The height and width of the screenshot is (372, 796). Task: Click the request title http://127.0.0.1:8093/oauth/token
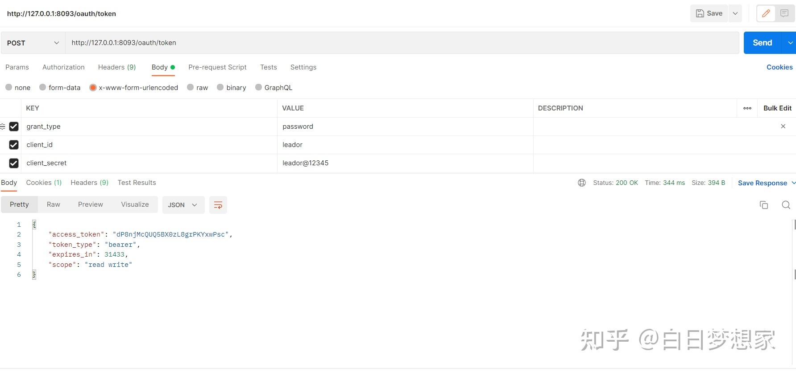coord(62,14)
